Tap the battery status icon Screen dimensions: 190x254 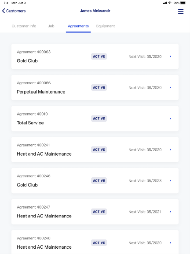(x=183, y=3)
